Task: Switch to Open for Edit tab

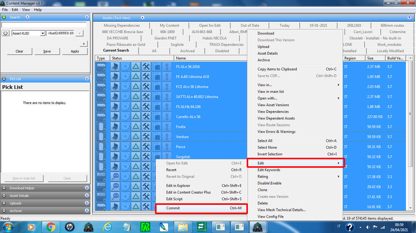Action: click(x=210, y=25)
